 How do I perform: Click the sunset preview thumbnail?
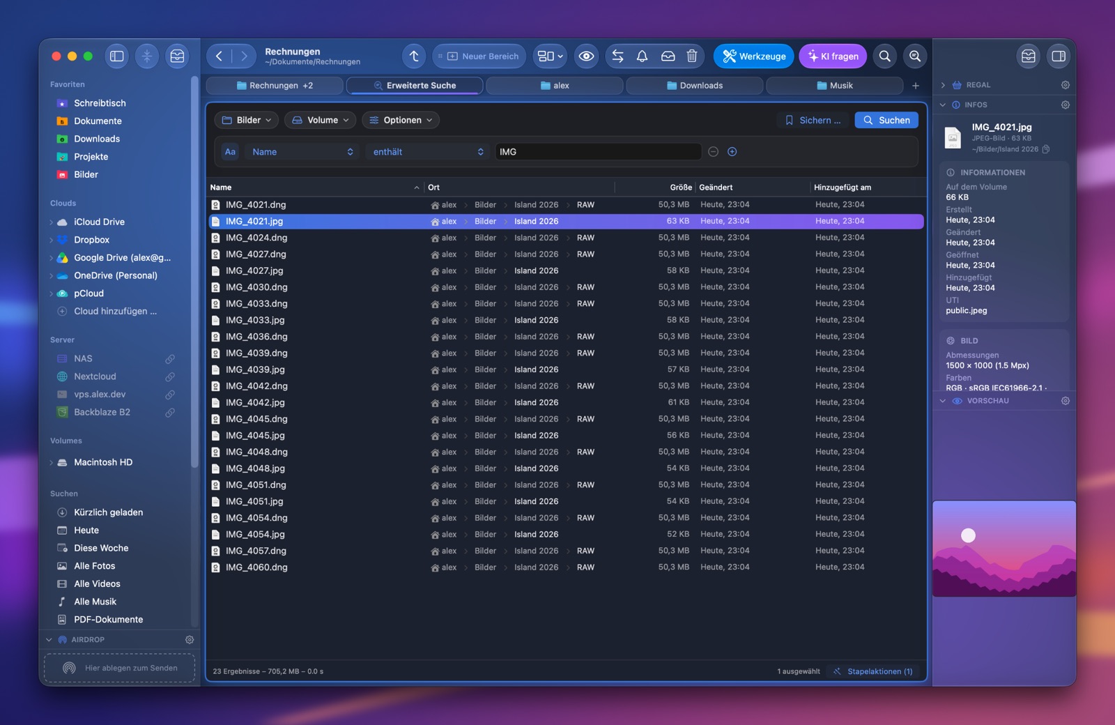click(1004, 549)
